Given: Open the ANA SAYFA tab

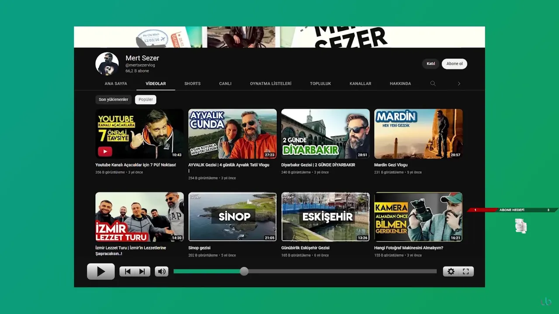Looking at the screenshot, I should (116, 83).
